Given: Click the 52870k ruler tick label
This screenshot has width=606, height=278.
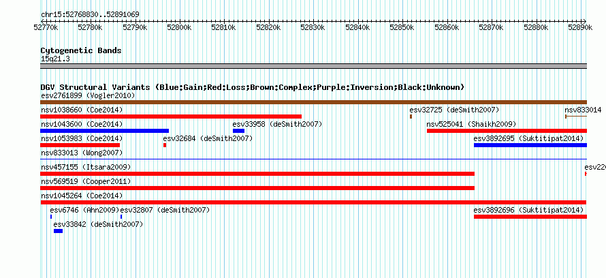Looking at the screenshot, I should click(491, 27).
